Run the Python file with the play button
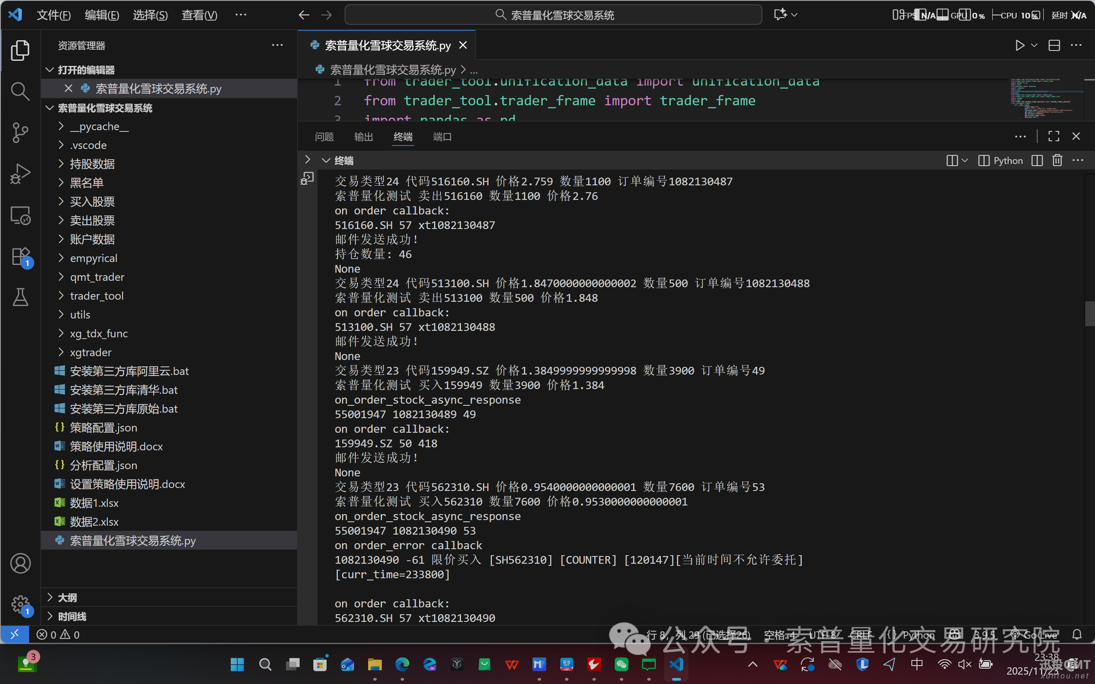 1020,45
